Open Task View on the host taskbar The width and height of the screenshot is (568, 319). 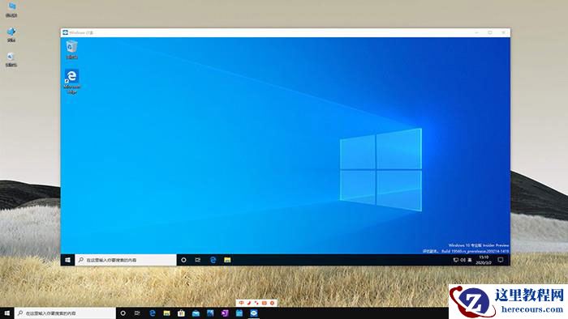[x=137, y=313]
